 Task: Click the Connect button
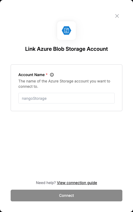pyautogui.click(x=66, y=196)
